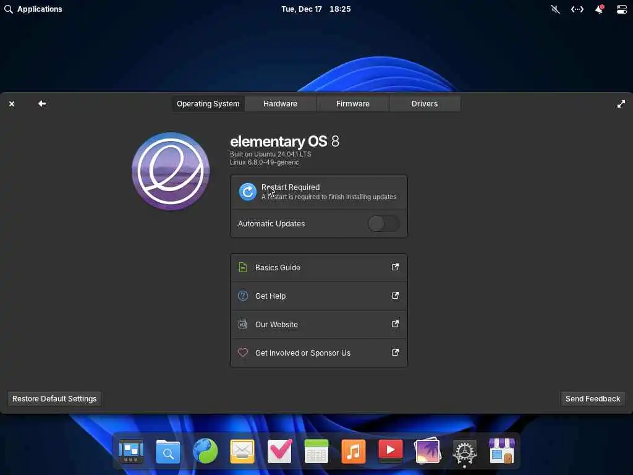Click the 'Linux 6.8.0-49-generic' kernel text
Image resolution: width=633 pixels, height=475 pixels.
(x=265, y=162)
